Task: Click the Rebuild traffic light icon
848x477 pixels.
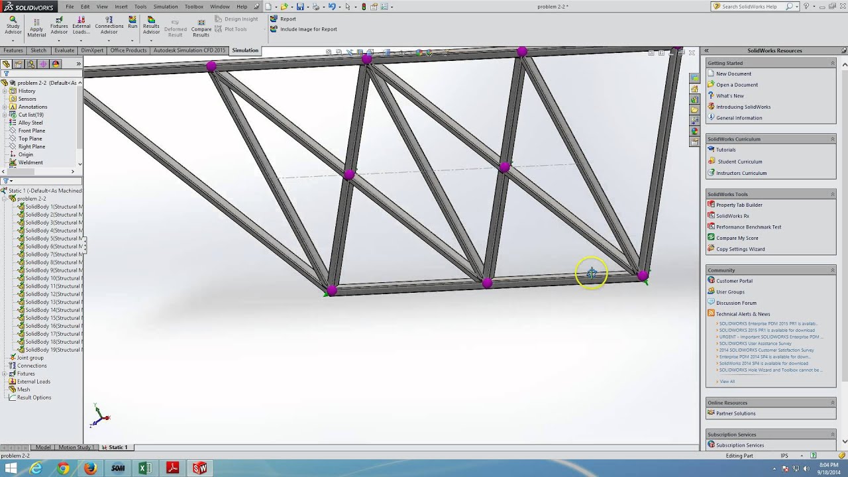Action: point(364,7)
